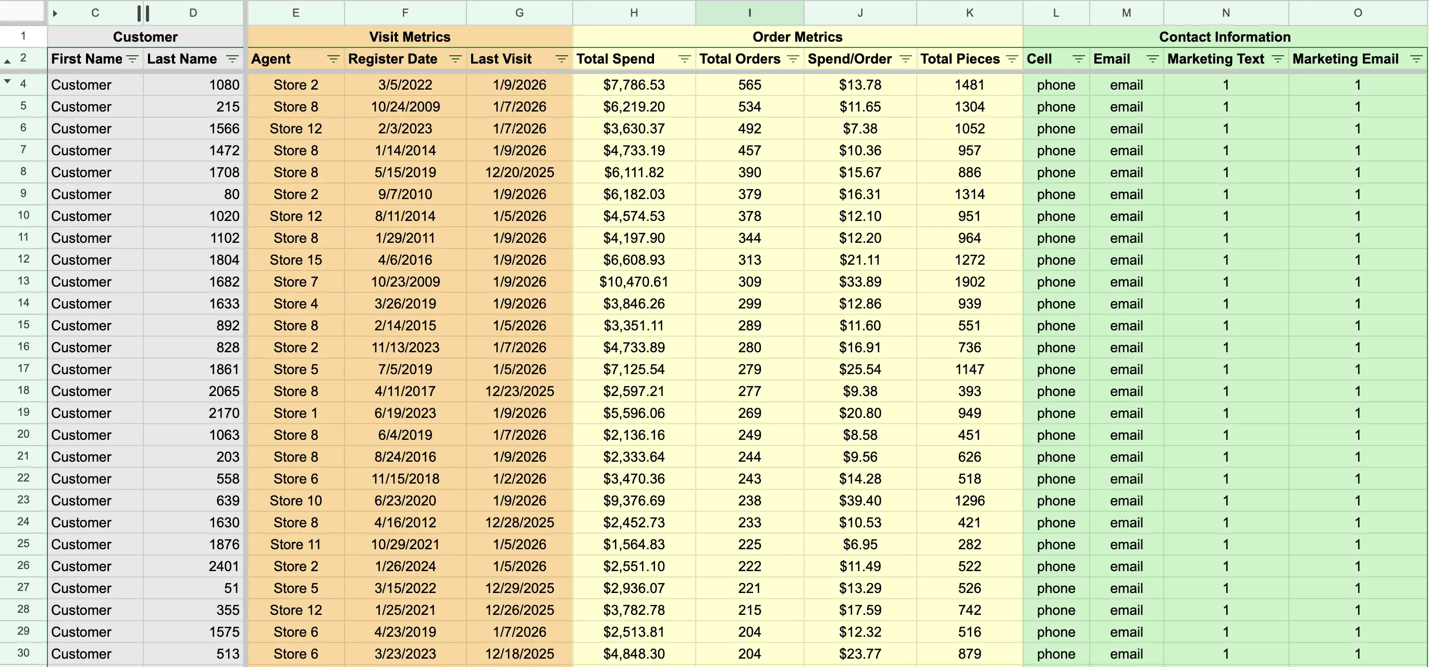Screen dimensions: 1429x667
Task: Open the filter for the Total Spend column
Action: click(x=685, y=59)
